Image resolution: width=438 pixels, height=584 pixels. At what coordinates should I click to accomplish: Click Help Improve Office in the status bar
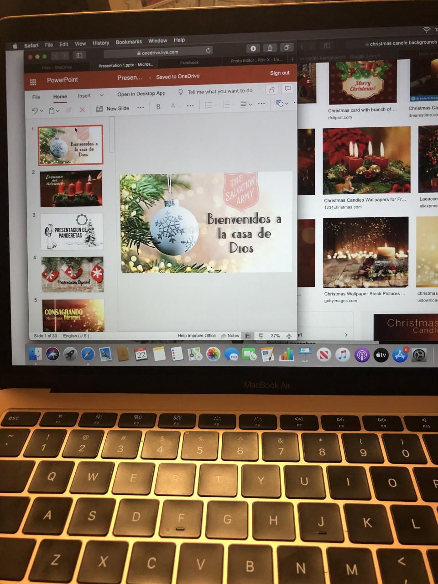coord(197,336)
